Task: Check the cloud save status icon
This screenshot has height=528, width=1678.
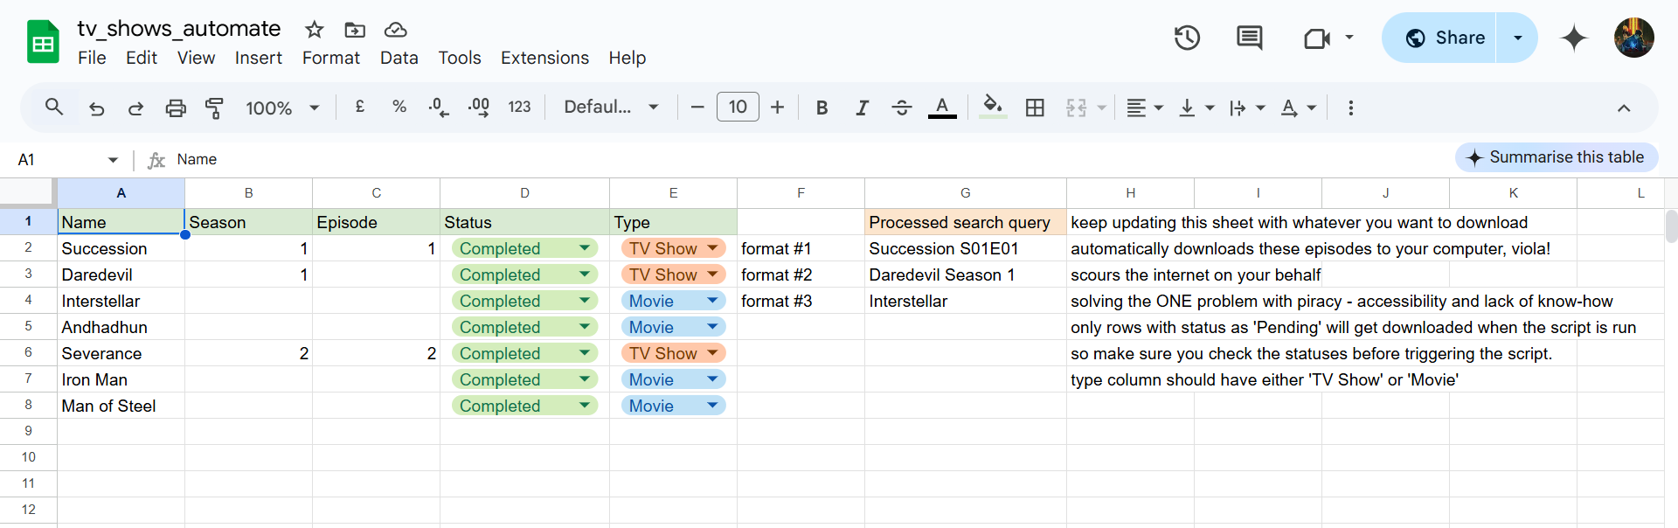Action: pyautogui.click(x=396, y=30)
